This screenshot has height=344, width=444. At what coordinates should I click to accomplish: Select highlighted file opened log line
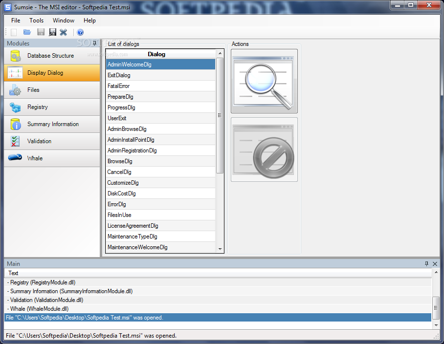coord(218,318)
